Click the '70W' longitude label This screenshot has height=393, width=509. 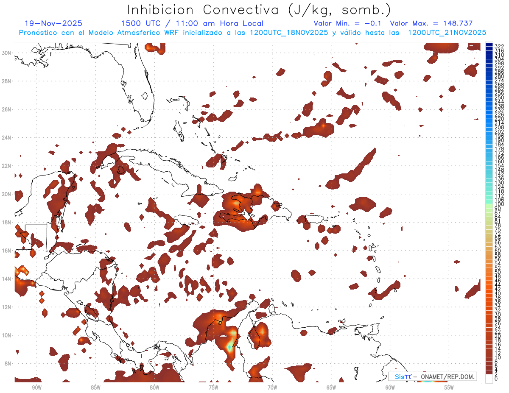(x=272, y=387)
